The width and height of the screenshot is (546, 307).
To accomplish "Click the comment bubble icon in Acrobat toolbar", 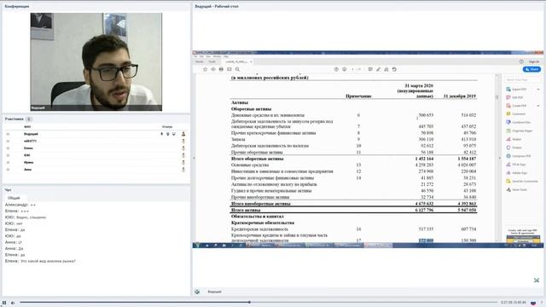I will (x=370, y=69).
